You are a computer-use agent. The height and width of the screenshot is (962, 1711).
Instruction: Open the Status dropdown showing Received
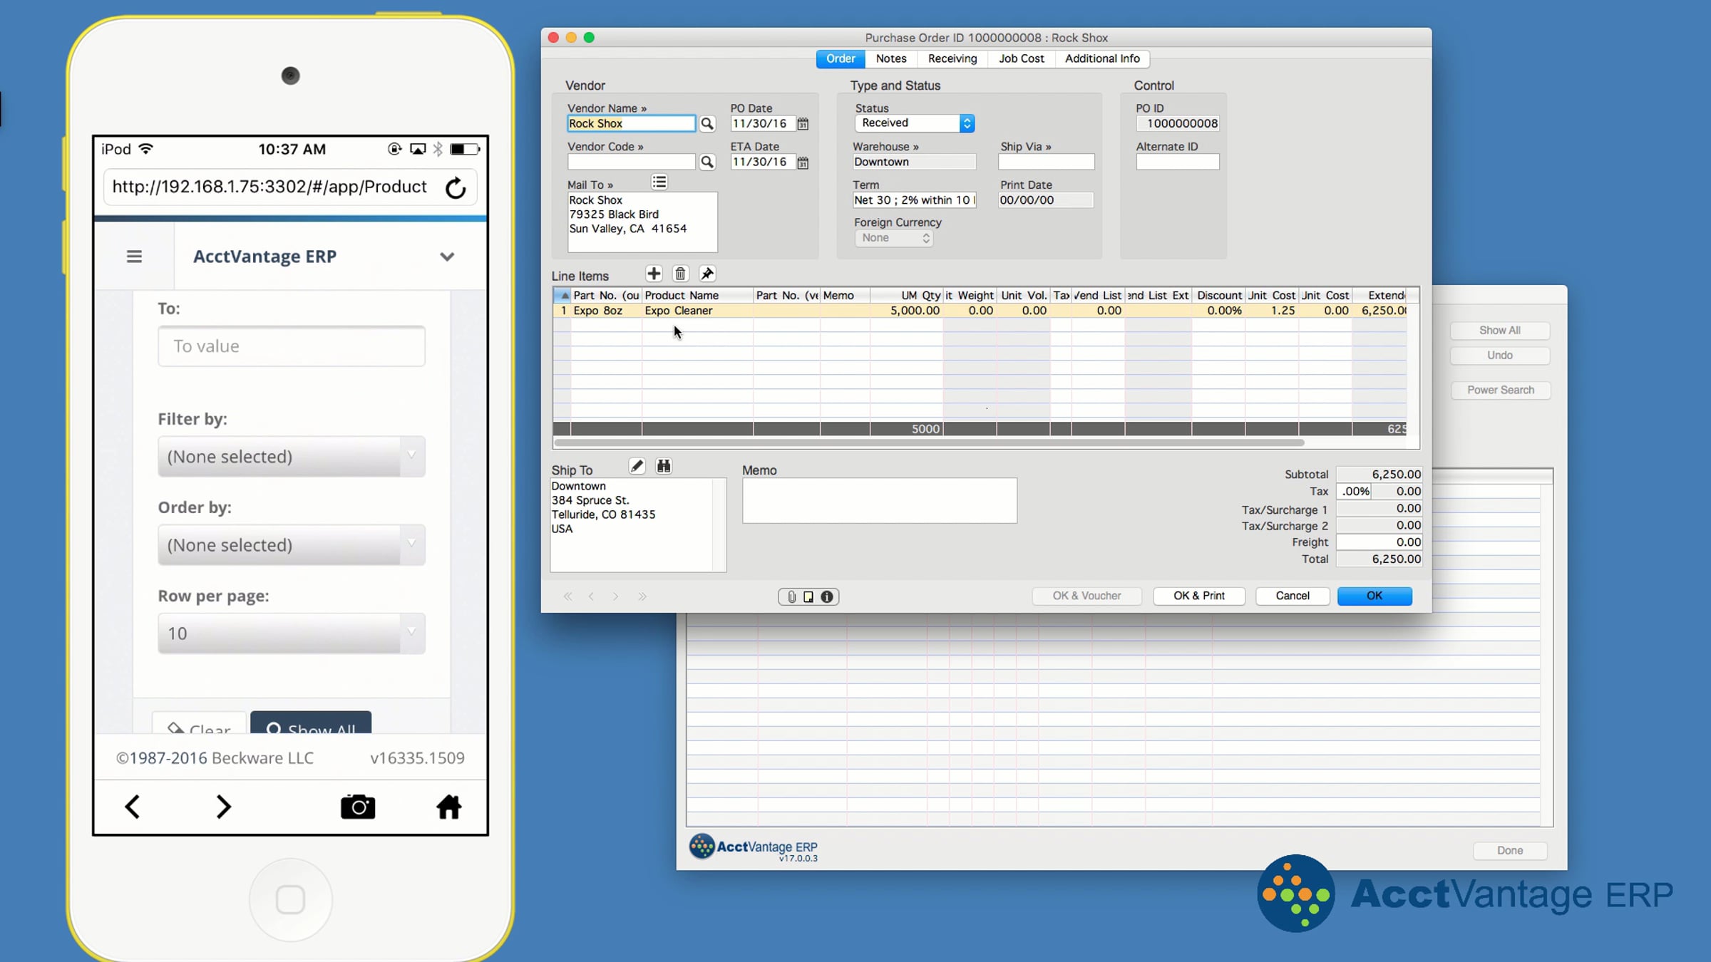(915, 123)
